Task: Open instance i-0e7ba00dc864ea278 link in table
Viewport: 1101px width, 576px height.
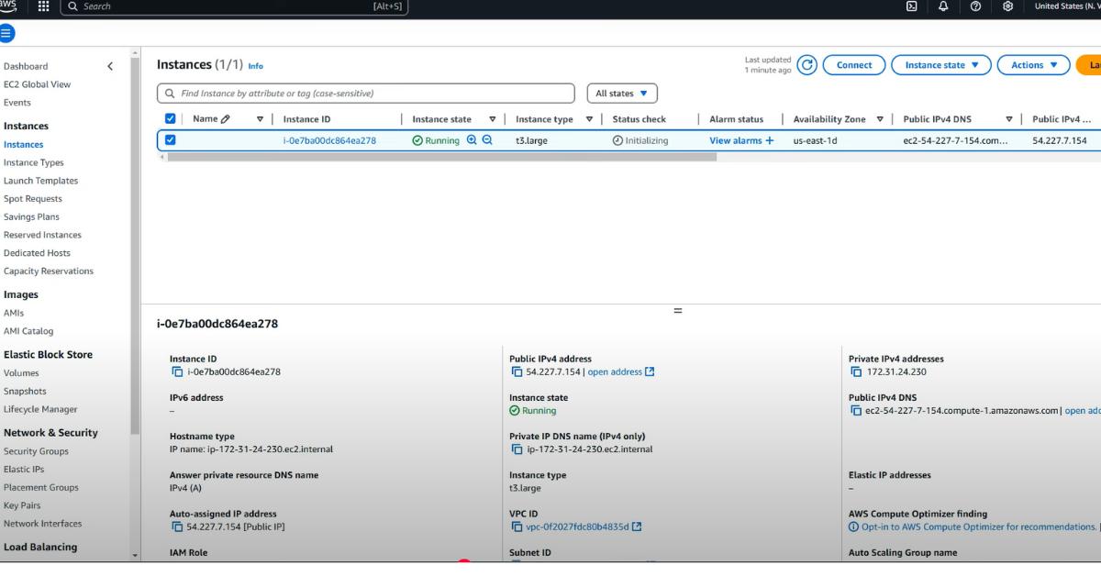Action: tap(329, 140)
